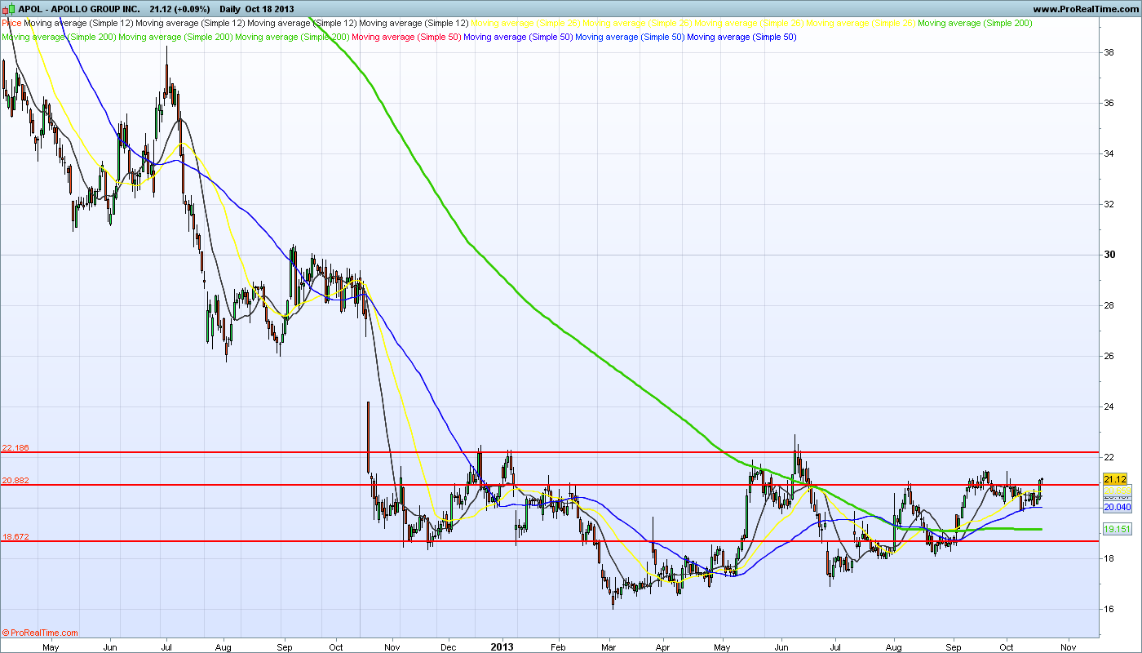Click the '2013' year label on time axis
Viewport: 1142px width, 653px height.
point(502,646)
